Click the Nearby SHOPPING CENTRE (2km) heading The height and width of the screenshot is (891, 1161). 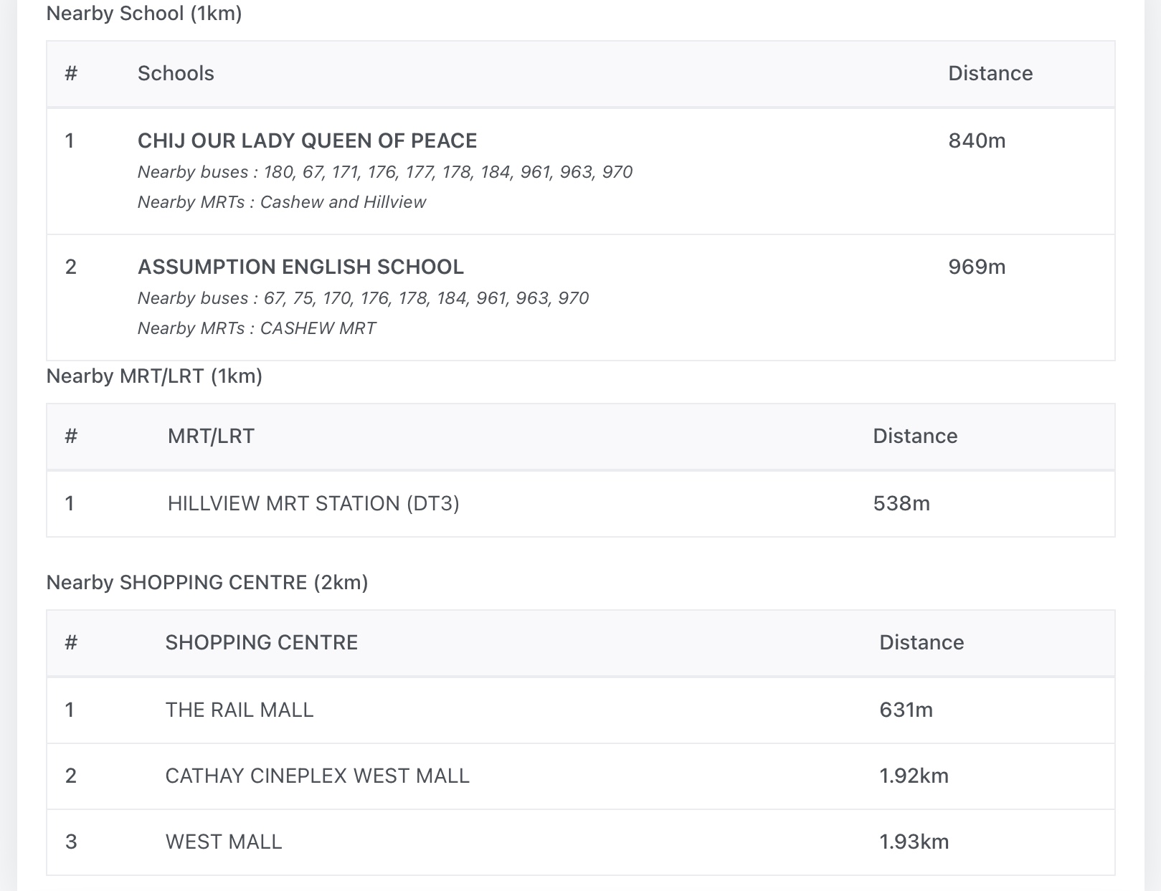tap(207, 582)
